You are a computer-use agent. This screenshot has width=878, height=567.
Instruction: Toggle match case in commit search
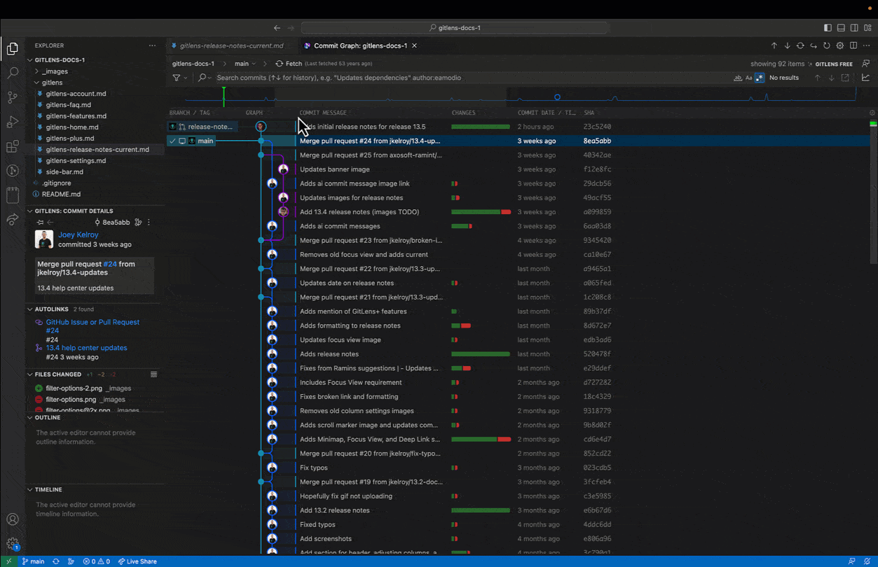pos(748,78)
